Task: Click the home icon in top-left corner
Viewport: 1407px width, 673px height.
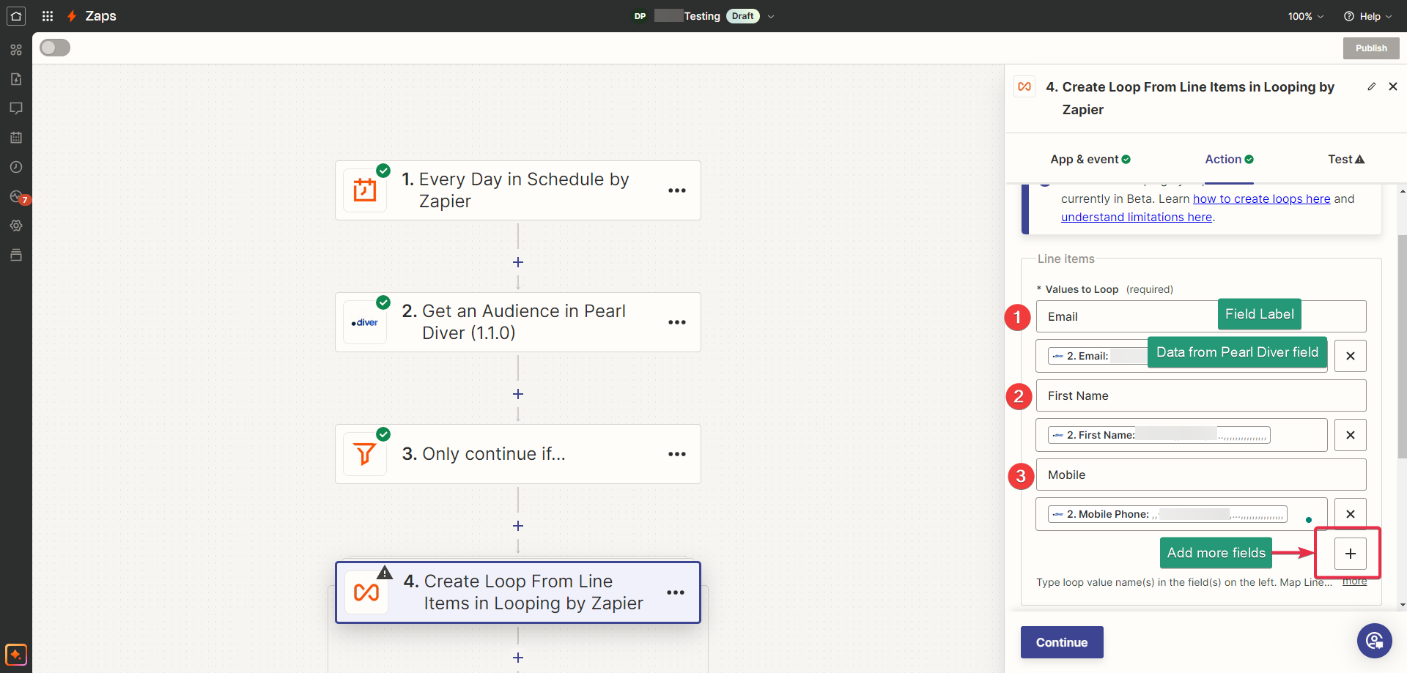Action: [x=16, y=16]
